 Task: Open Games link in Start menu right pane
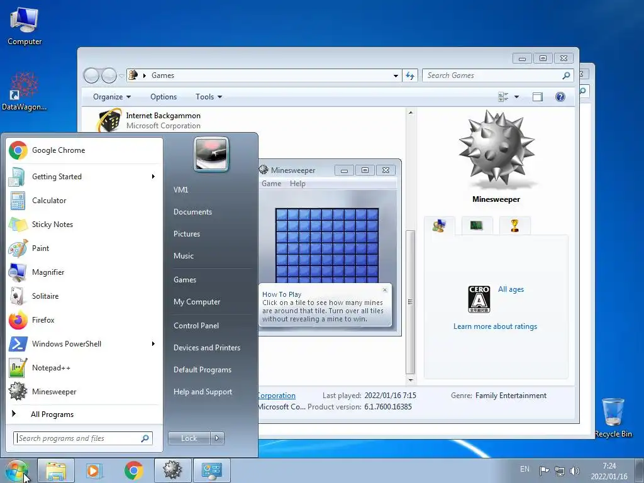tap(185, 280)
